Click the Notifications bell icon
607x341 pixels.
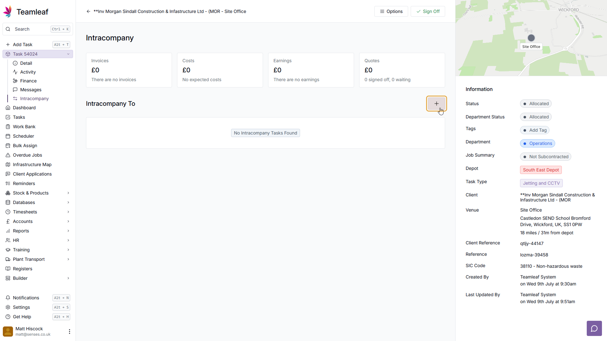pos(8,298)
